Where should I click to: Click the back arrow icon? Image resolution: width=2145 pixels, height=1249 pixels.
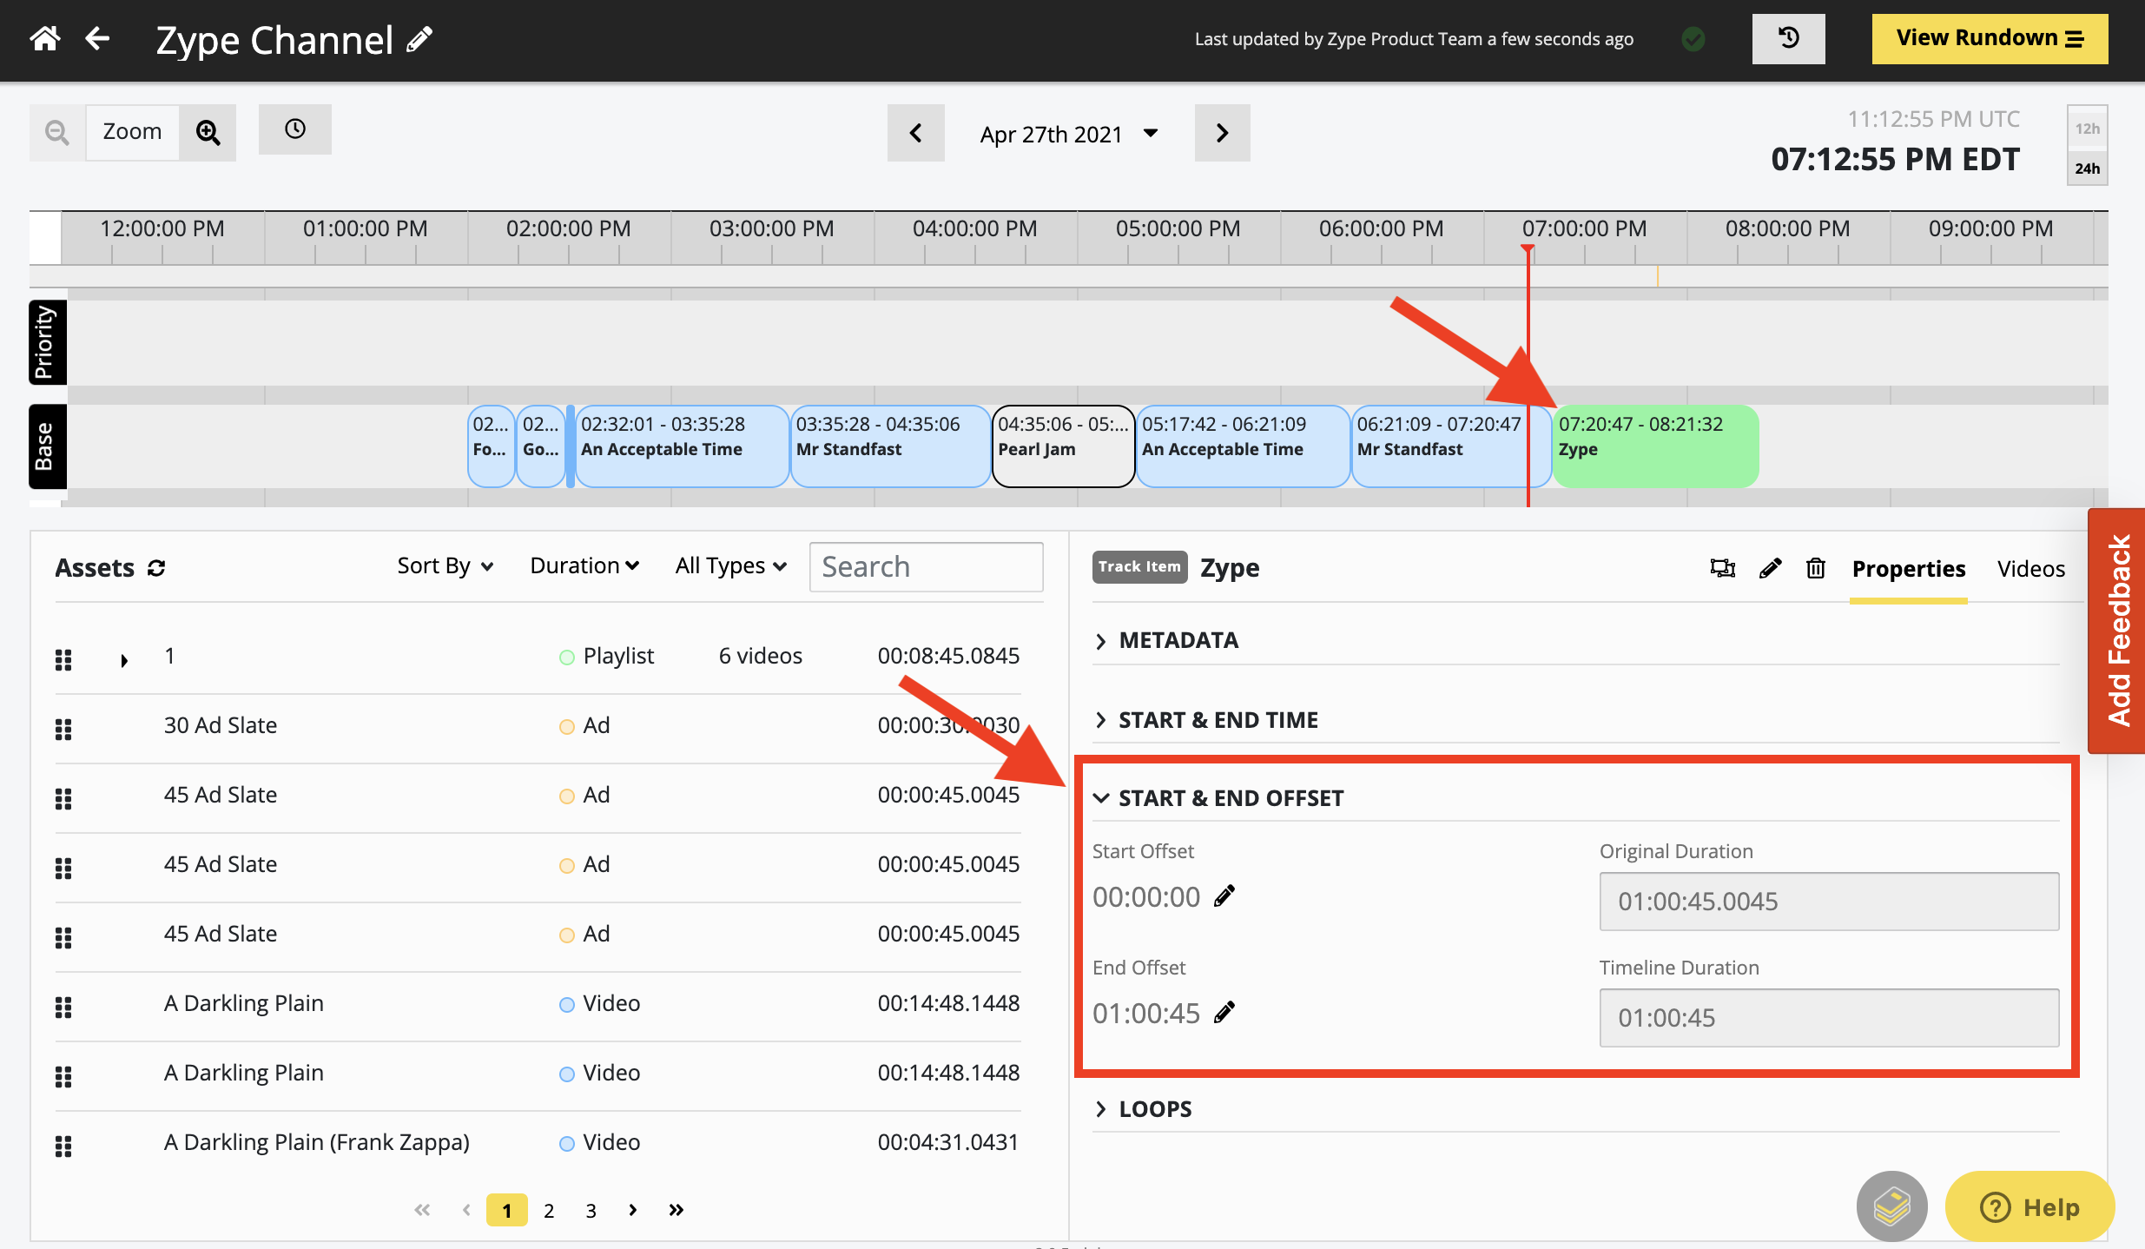click(97, 39)
